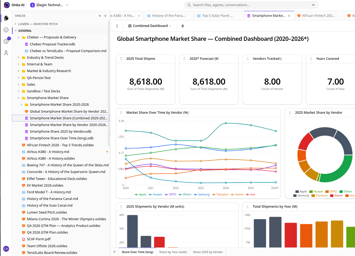
Task: Open the history clock icon with badge
Action: pos(6,41)
